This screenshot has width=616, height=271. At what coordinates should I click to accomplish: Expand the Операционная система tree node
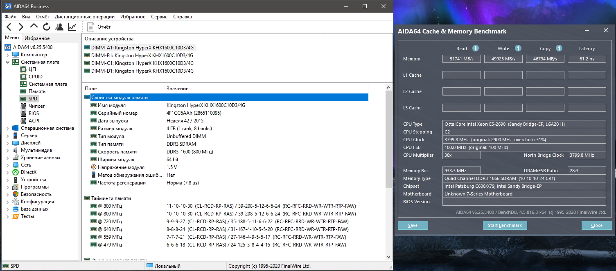pos(7,128)
